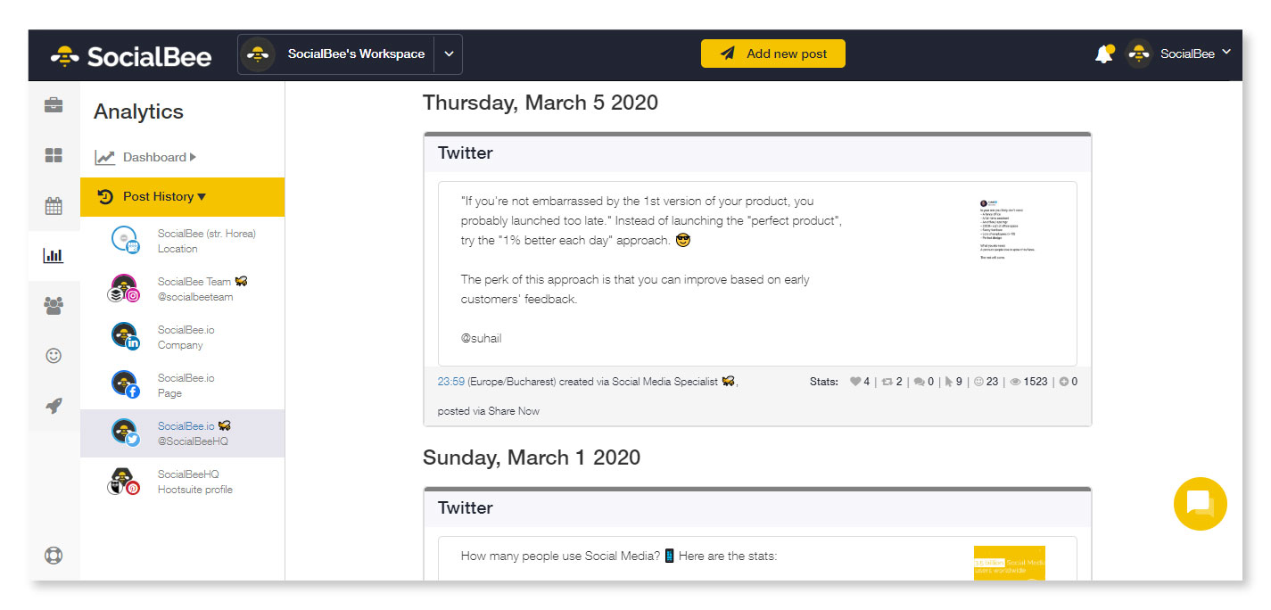
Task: Click the 23:59 post time link
Action: [450, 382]
